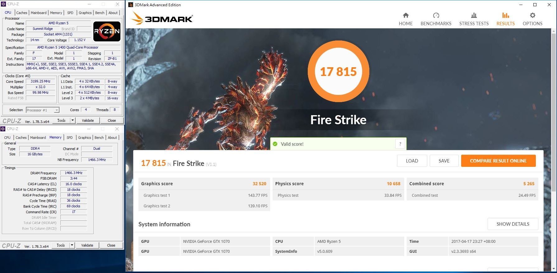Image resolution: width=557 pixels, height=273 pixels.
Task: Click Close button in top CPU-Z
Action: [112, 120]
